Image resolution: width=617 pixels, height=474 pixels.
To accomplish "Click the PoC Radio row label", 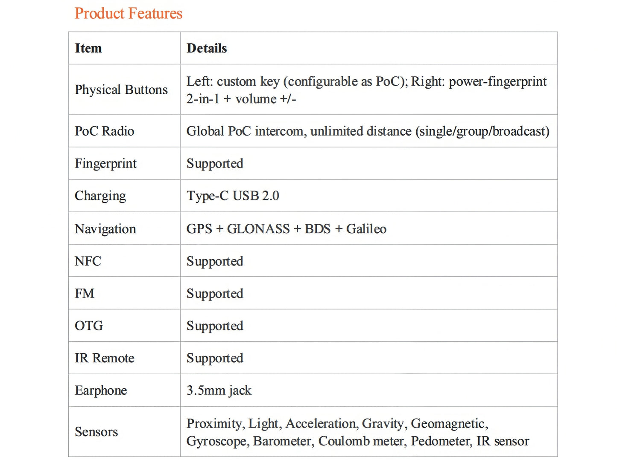I will [105, 131].
